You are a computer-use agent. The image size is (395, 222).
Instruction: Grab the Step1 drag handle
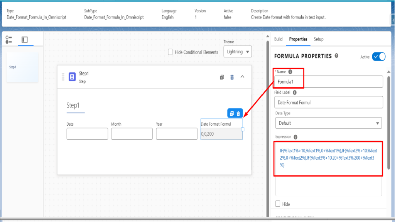pyautogui.click(x=63, y=77)
